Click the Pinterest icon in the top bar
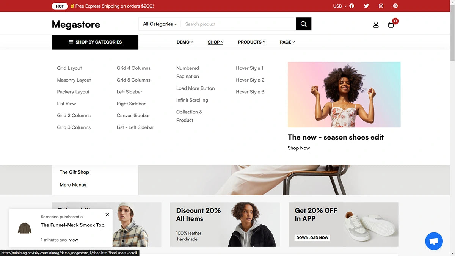 395,6
